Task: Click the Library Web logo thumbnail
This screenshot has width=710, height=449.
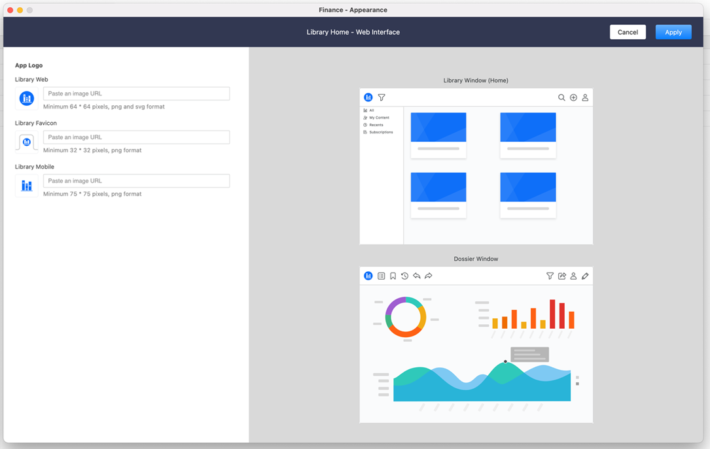Action: coord(27,99)
